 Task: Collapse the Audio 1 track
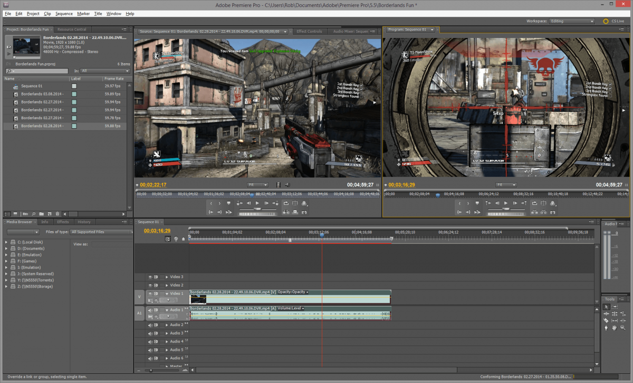pyautogui.click(x=167, y=310)
